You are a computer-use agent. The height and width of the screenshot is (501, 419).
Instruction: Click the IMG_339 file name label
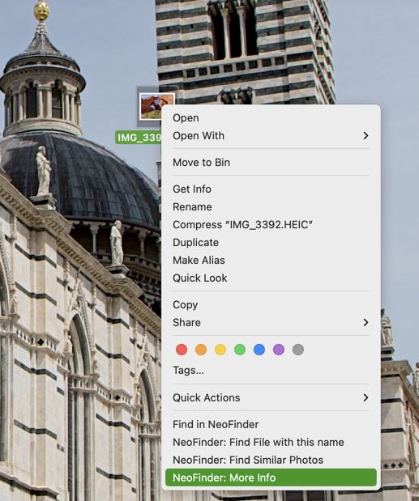139,138
